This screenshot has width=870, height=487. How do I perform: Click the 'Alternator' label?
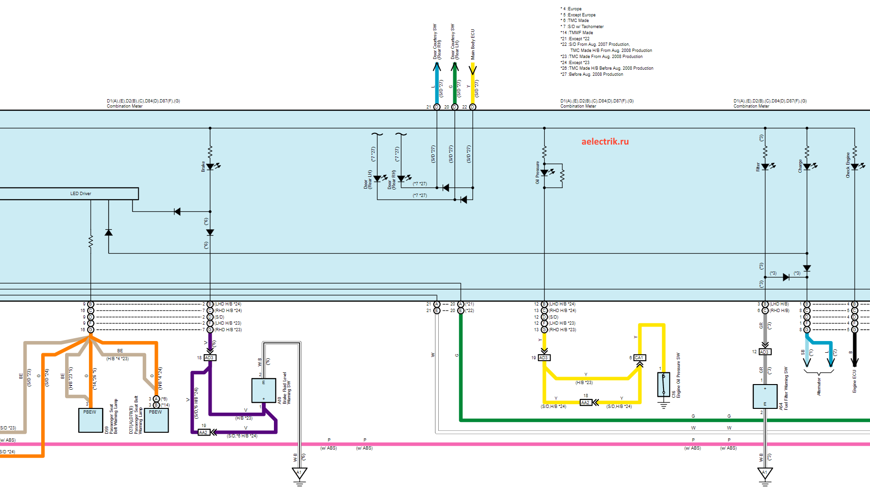(819, 387)
